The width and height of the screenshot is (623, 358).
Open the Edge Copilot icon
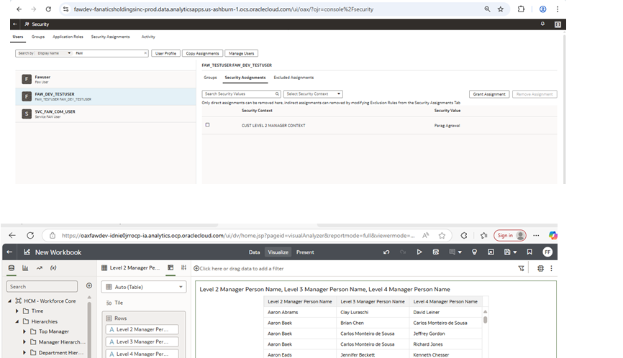[552, 235]
